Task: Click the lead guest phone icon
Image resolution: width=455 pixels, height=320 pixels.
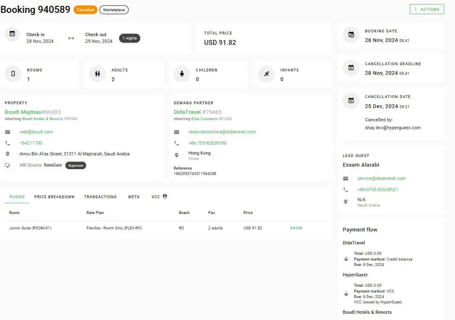Action: [345, 190]
